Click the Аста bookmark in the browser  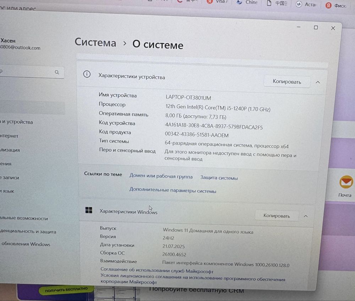[x=306, y=4]
